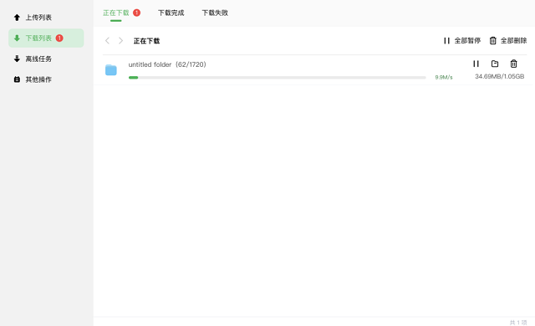Click the untitled folder (62/1720) name

(167, 64)
